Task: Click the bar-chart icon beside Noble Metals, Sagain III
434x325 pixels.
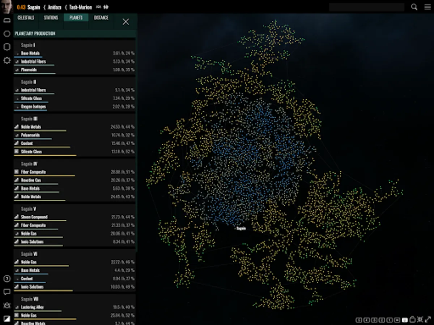Action: point(16,127)
